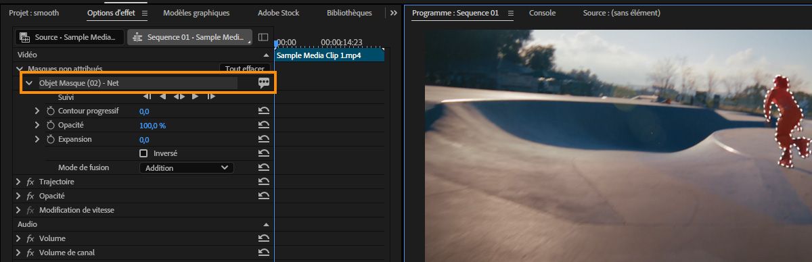The height and width of the screenshot is (262, 812).
Task: Open Programme : Sequence 01 panel menu icon
Action: click(x=510, y=13)
